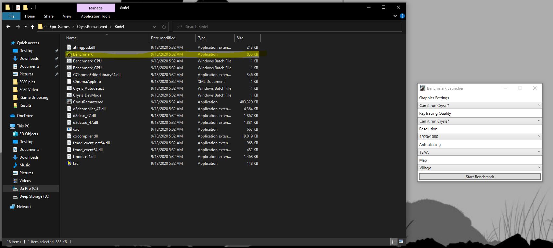Click the Network icon in navigation pane

tap(13, 207)
